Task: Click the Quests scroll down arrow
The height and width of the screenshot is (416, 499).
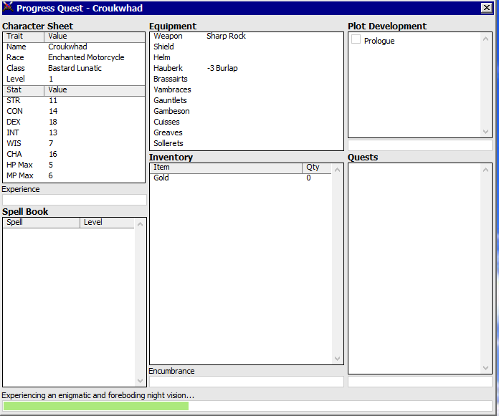Action: pos(485,368)
